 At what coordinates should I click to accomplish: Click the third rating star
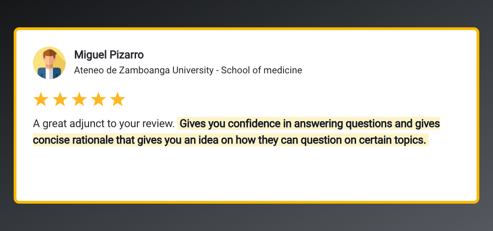tap(79, 99)
